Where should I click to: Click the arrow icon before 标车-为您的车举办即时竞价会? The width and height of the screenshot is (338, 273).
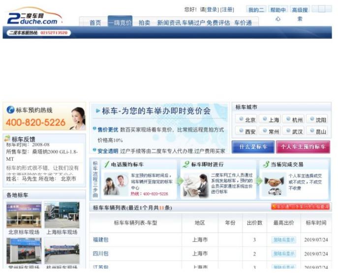point(98,111)
